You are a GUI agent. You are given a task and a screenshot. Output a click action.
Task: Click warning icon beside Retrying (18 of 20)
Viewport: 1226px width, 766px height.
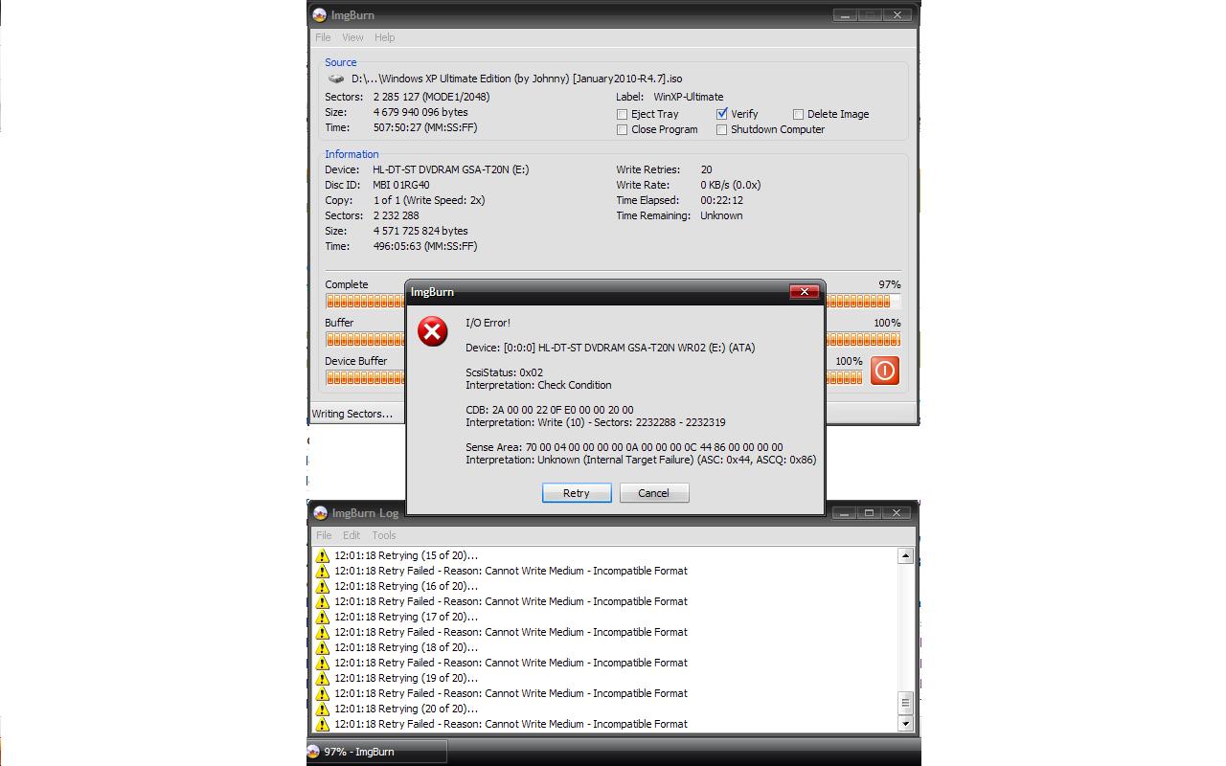coord(323,647)
